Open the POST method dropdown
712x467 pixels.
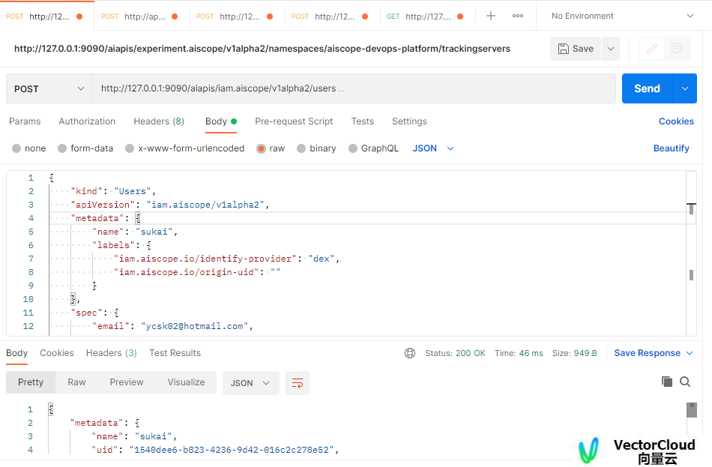coord(49,88)
